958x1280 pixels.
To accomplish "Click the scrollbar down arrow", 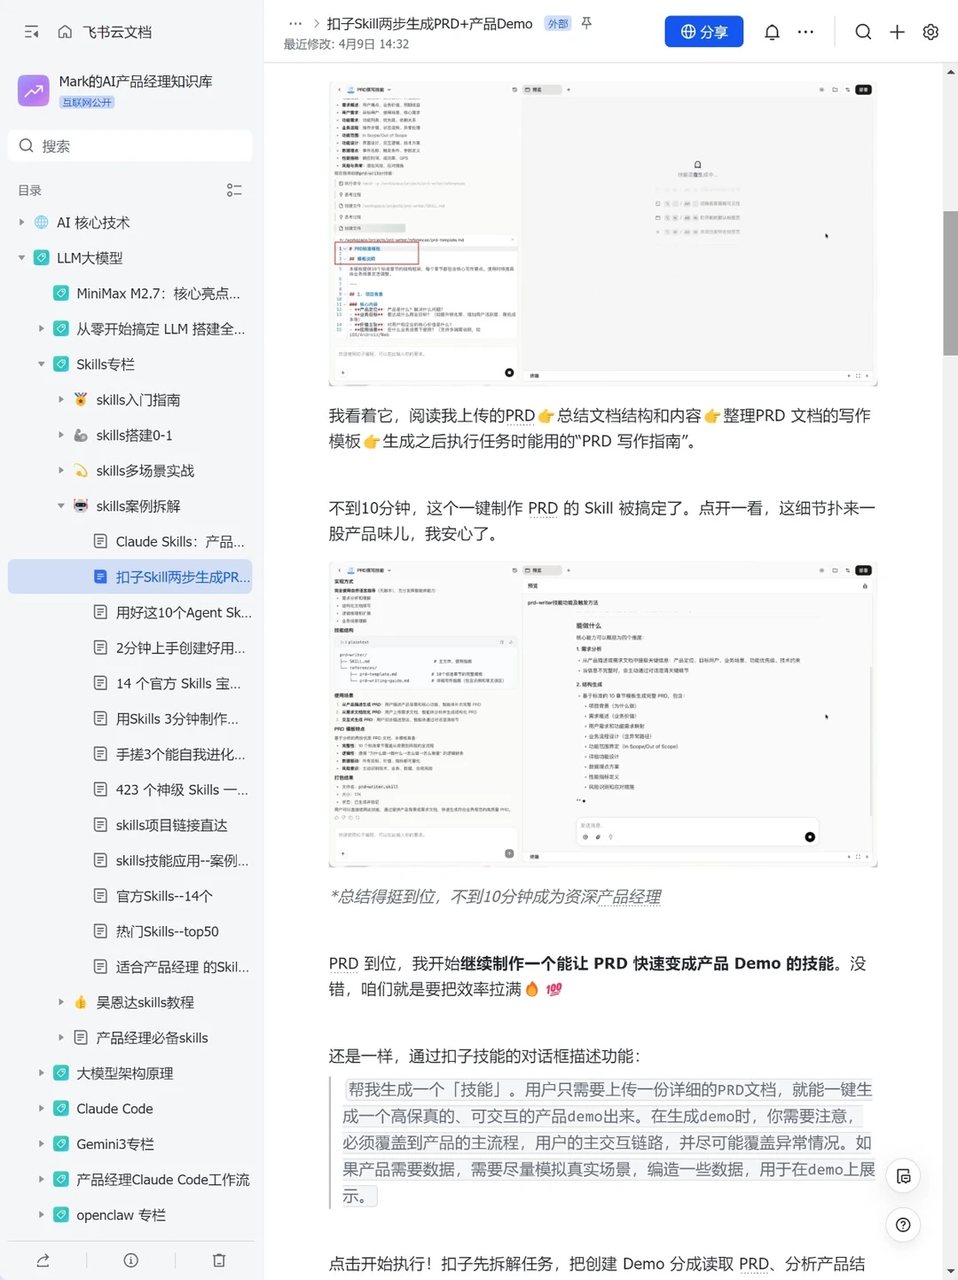I will click(951, 1272).
